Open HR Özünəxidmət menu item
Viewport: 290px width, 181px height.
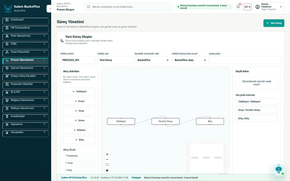(25, 29)
